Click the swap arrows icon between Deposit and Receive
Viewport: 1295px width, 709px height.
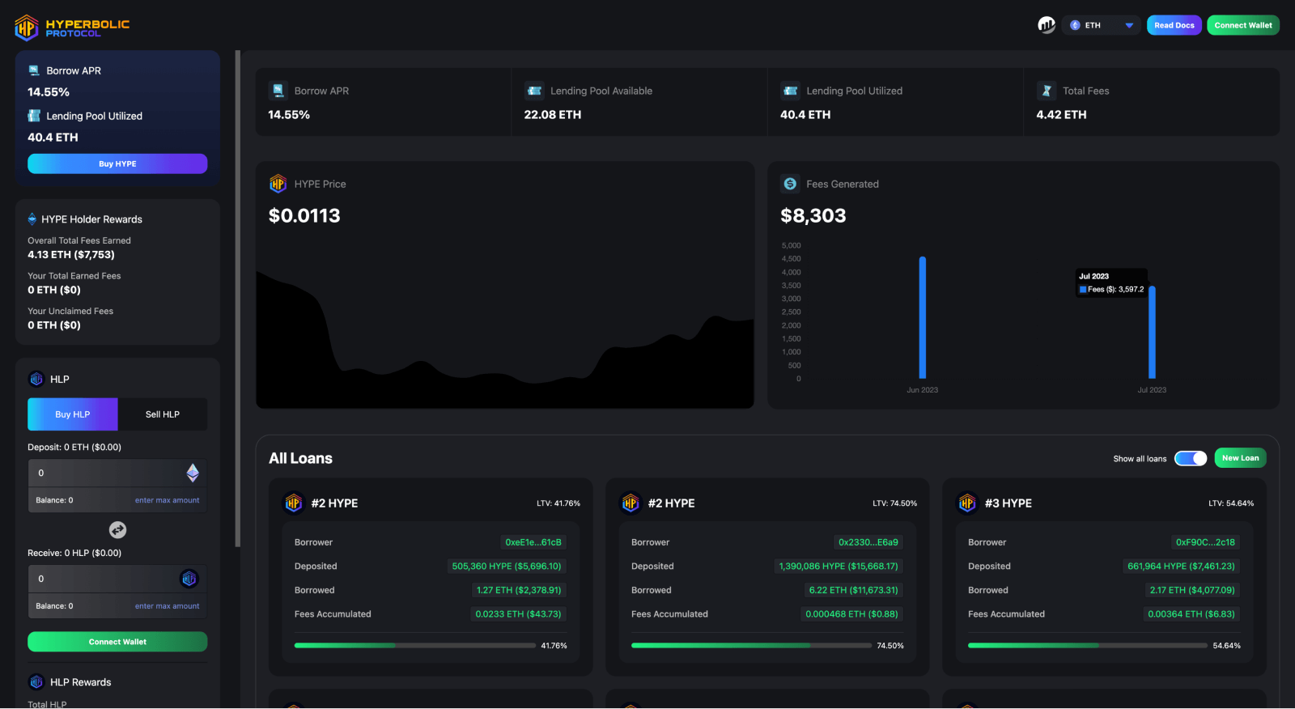[117, 530]
